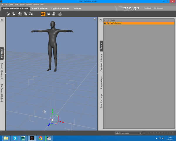Click the Feedback link
This screenshot has height=141, width=176.
[x=148, y=8]
